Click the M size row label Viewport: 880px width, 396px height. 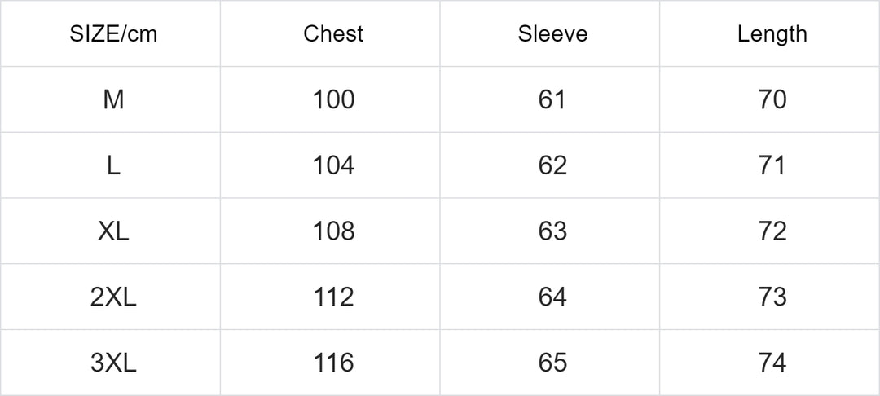point(113,100)
